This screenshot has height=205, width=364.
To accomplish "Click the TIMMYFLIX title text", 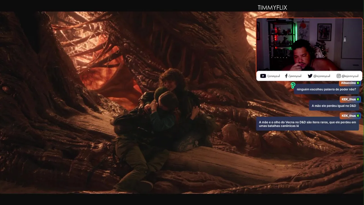I will click(x=272, y=8).
